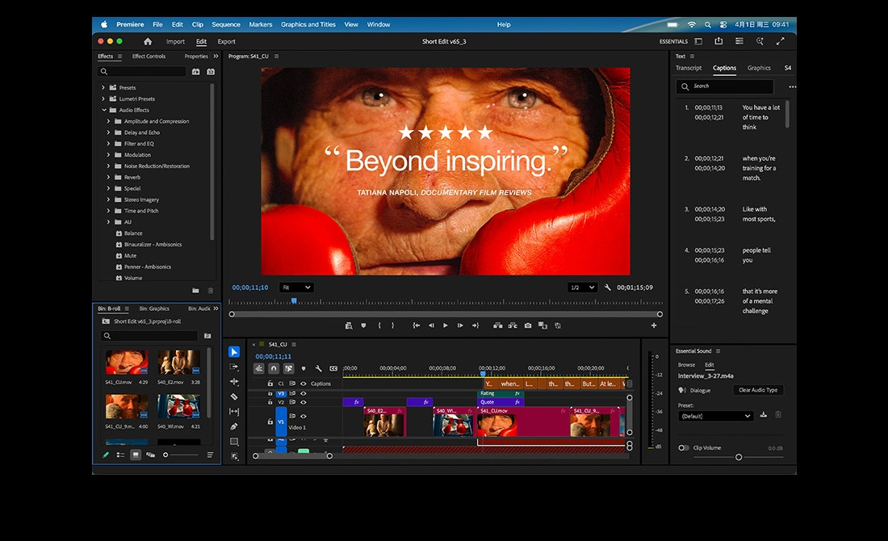Click the Clip Volume slider in Essential Sound
The width and height of the screenshot is (888, 541).
point(737,457)
